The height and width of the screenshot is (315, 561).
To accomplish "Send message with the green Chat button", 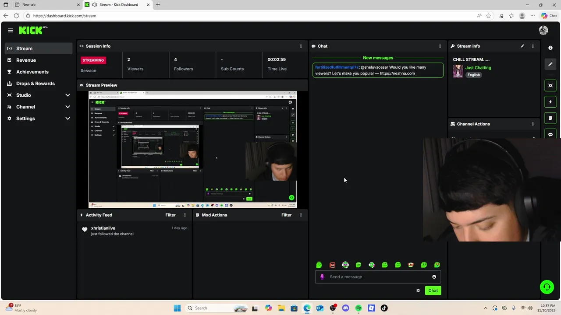I will [x=433, y=290].
